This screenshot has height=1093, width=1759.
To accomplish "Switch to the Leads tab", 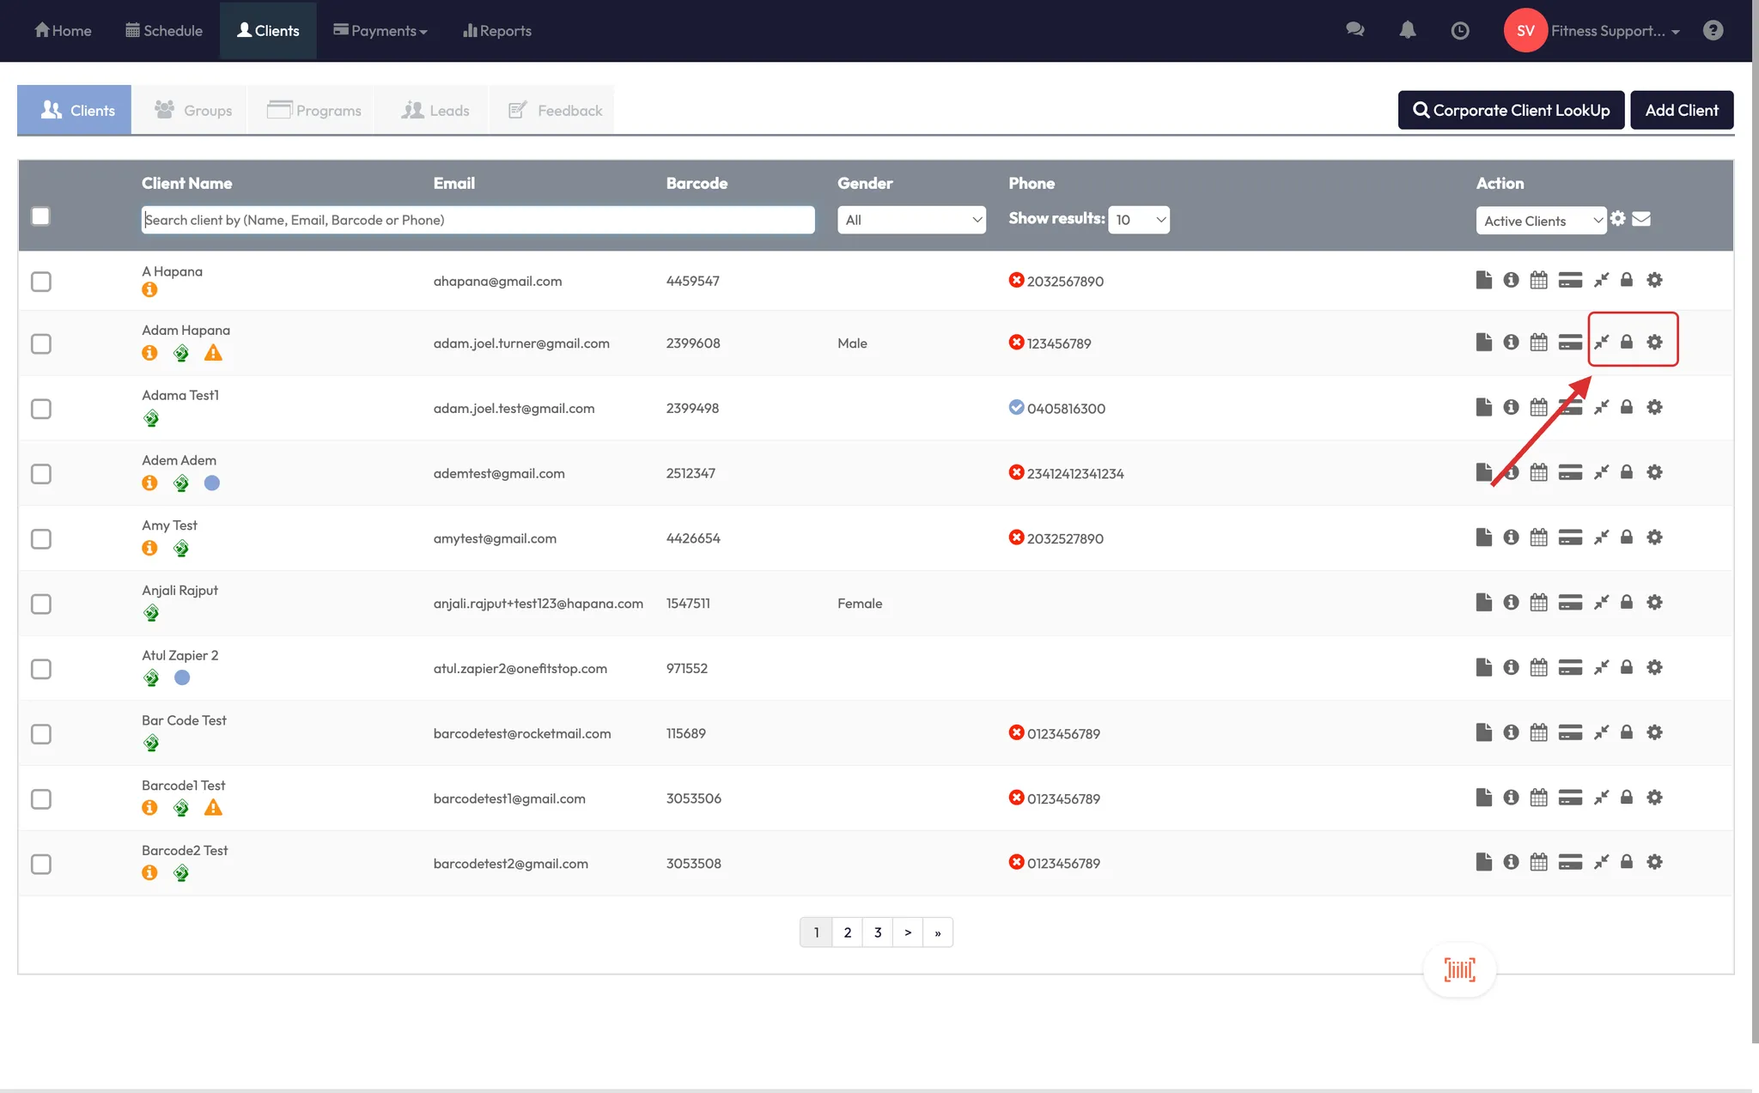I will click(435, 111).
